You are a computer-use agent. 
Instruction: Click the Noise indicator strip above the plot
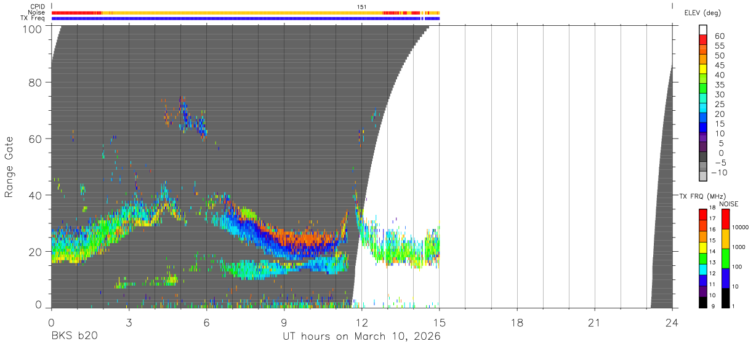coord(245,12)
